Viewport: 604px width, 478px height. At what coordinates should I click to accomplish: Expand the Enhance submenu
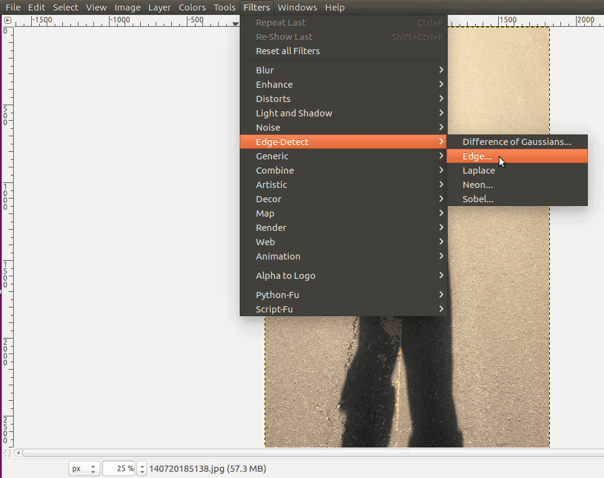pos(343,85)
